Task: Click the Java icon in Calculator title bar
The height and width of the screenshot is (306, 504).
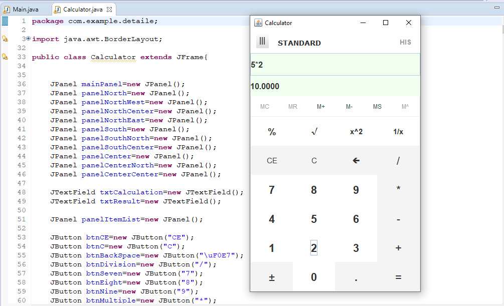Action: (x=258, y=23)
